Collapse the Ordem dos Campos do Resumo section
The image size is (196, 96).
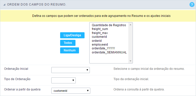click(4, 5)
